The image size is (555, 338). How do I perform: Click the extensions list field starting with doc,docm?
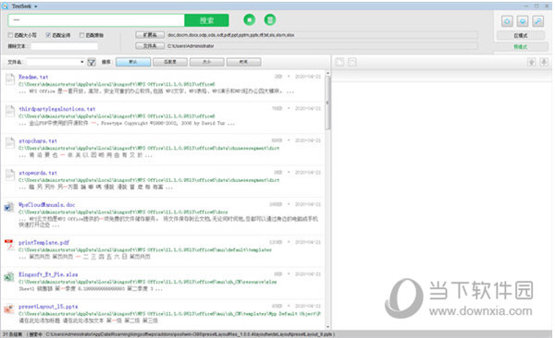322,35
